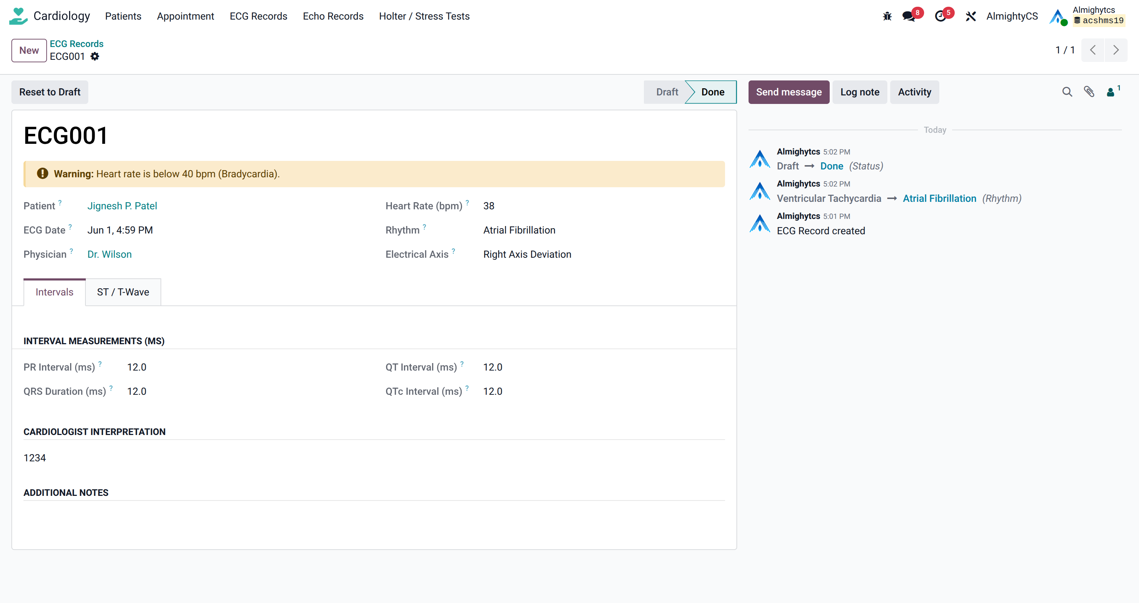
Task: Open the ECG Records breadcrumb link
Action: tap(77, 44)
